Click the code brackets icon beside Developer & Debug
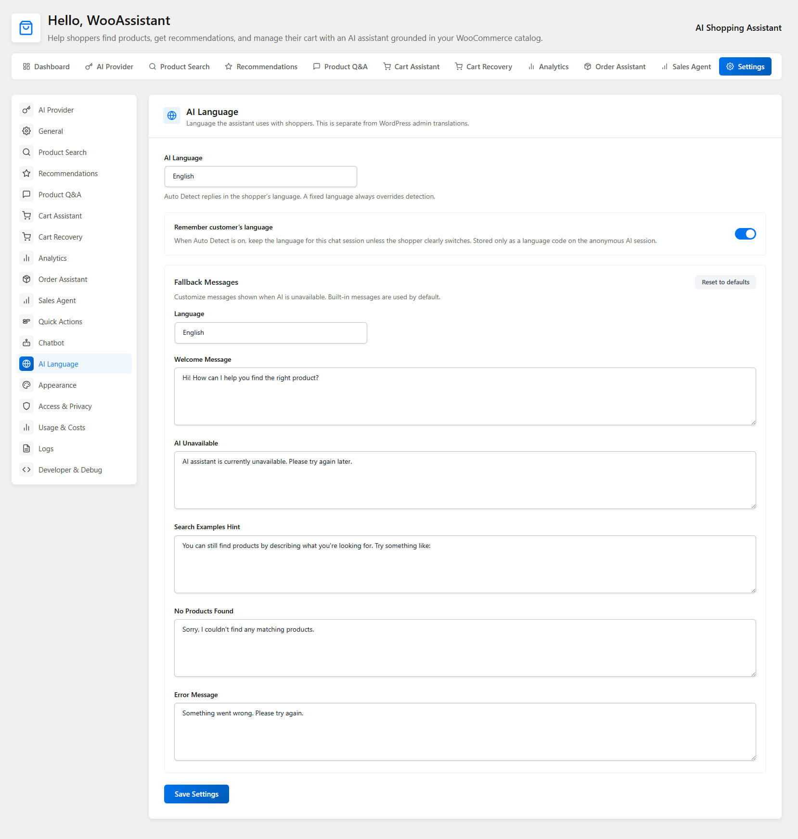This screenshot has width=798, height=839. tap(26, 470)
